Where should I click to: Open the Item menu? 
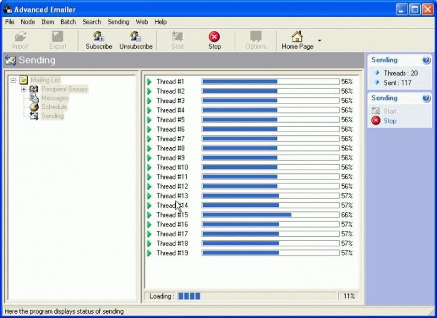pyautogui.click(x=48, y=22)
